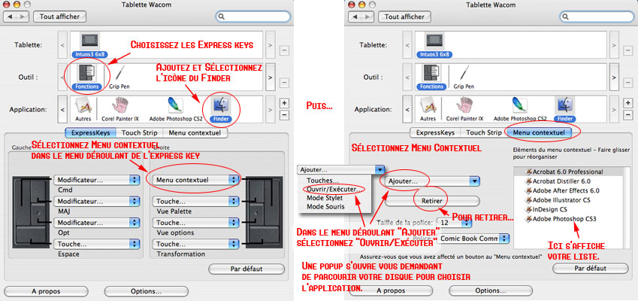Switch to Menu contextuel tab in right window
Image resolution: width=638 pixels, height=301 pixels.
click(538, 132)
